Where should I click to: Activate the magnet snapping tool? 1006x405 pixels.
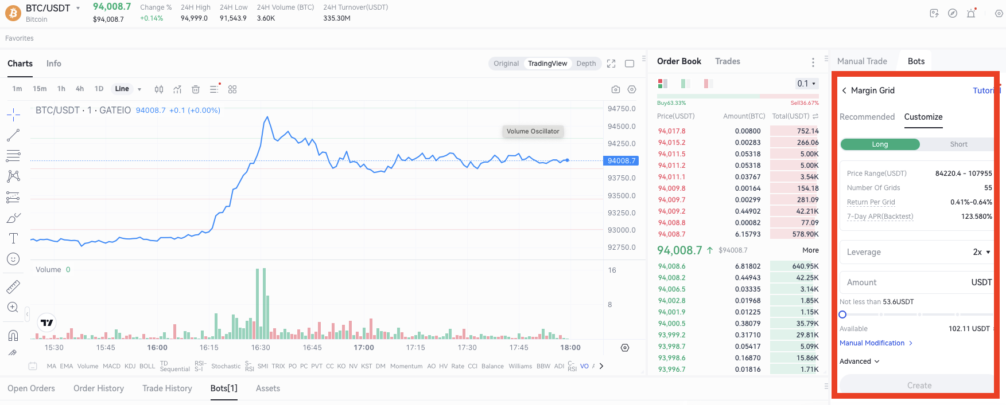(13, 335)
